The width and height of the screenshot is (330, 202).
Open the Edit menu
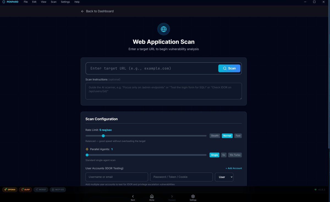tap(34, 2)
